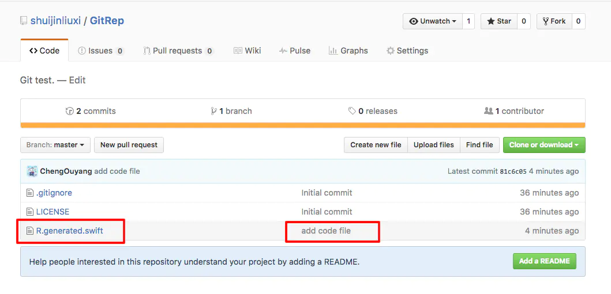The image size is (611, 294).
Task: Click the repository book icon beside shuijinliuxi
Action: pos(24,21)
